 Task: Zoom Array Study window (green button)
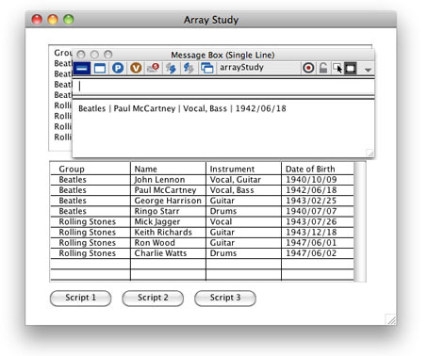point(69,20)
